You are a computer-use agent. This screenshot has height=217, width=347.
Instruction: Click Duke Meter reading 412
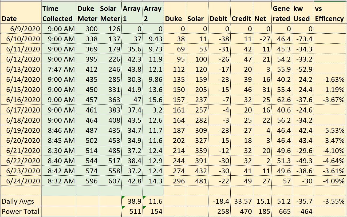coord(88,69)
